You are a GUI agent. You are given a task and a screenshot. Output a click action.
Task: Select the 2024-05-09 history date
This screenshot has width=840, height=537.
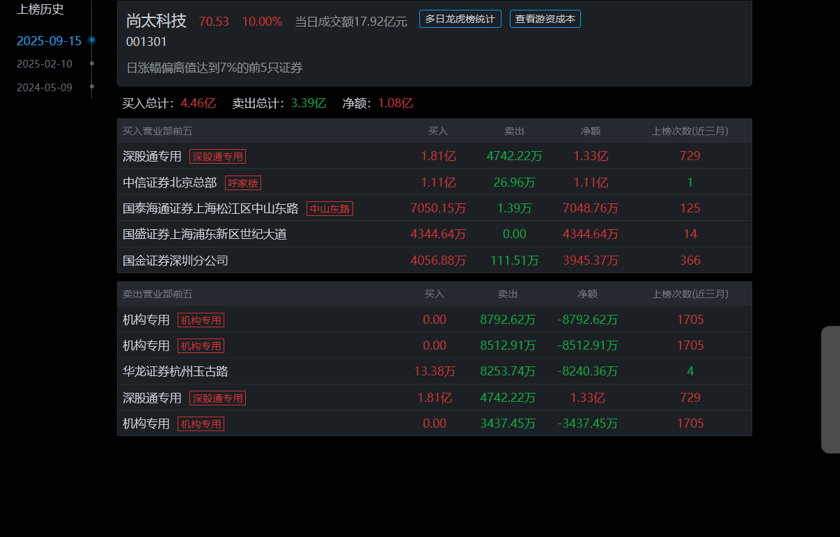[45, 88]
